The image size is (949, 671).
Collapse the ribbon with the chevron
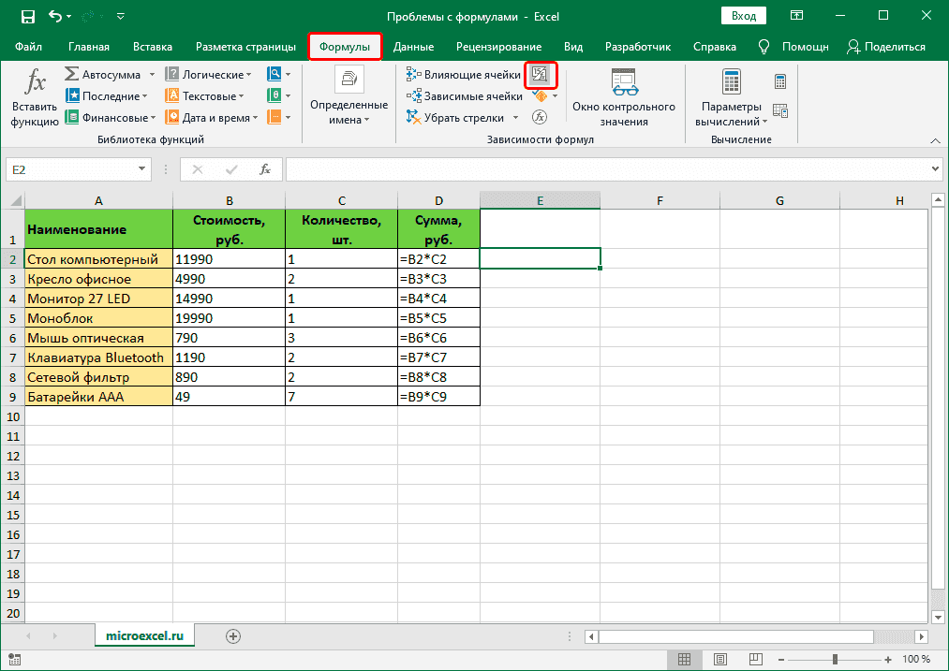934,140
